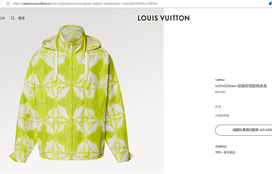The height and width of the screenshot is (174, 272).
Task: Click the jacket's zipper pull at collar
Action: coord(71,46)
